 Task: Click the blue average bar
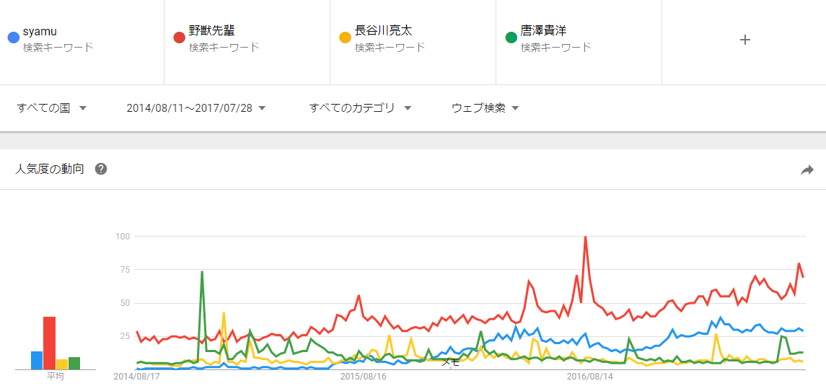click(x=37, y=360)
